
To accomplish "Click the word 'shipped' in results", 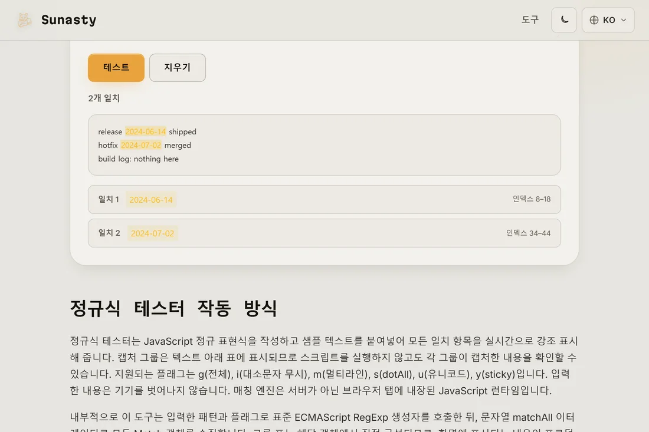I will pos(182,131).
